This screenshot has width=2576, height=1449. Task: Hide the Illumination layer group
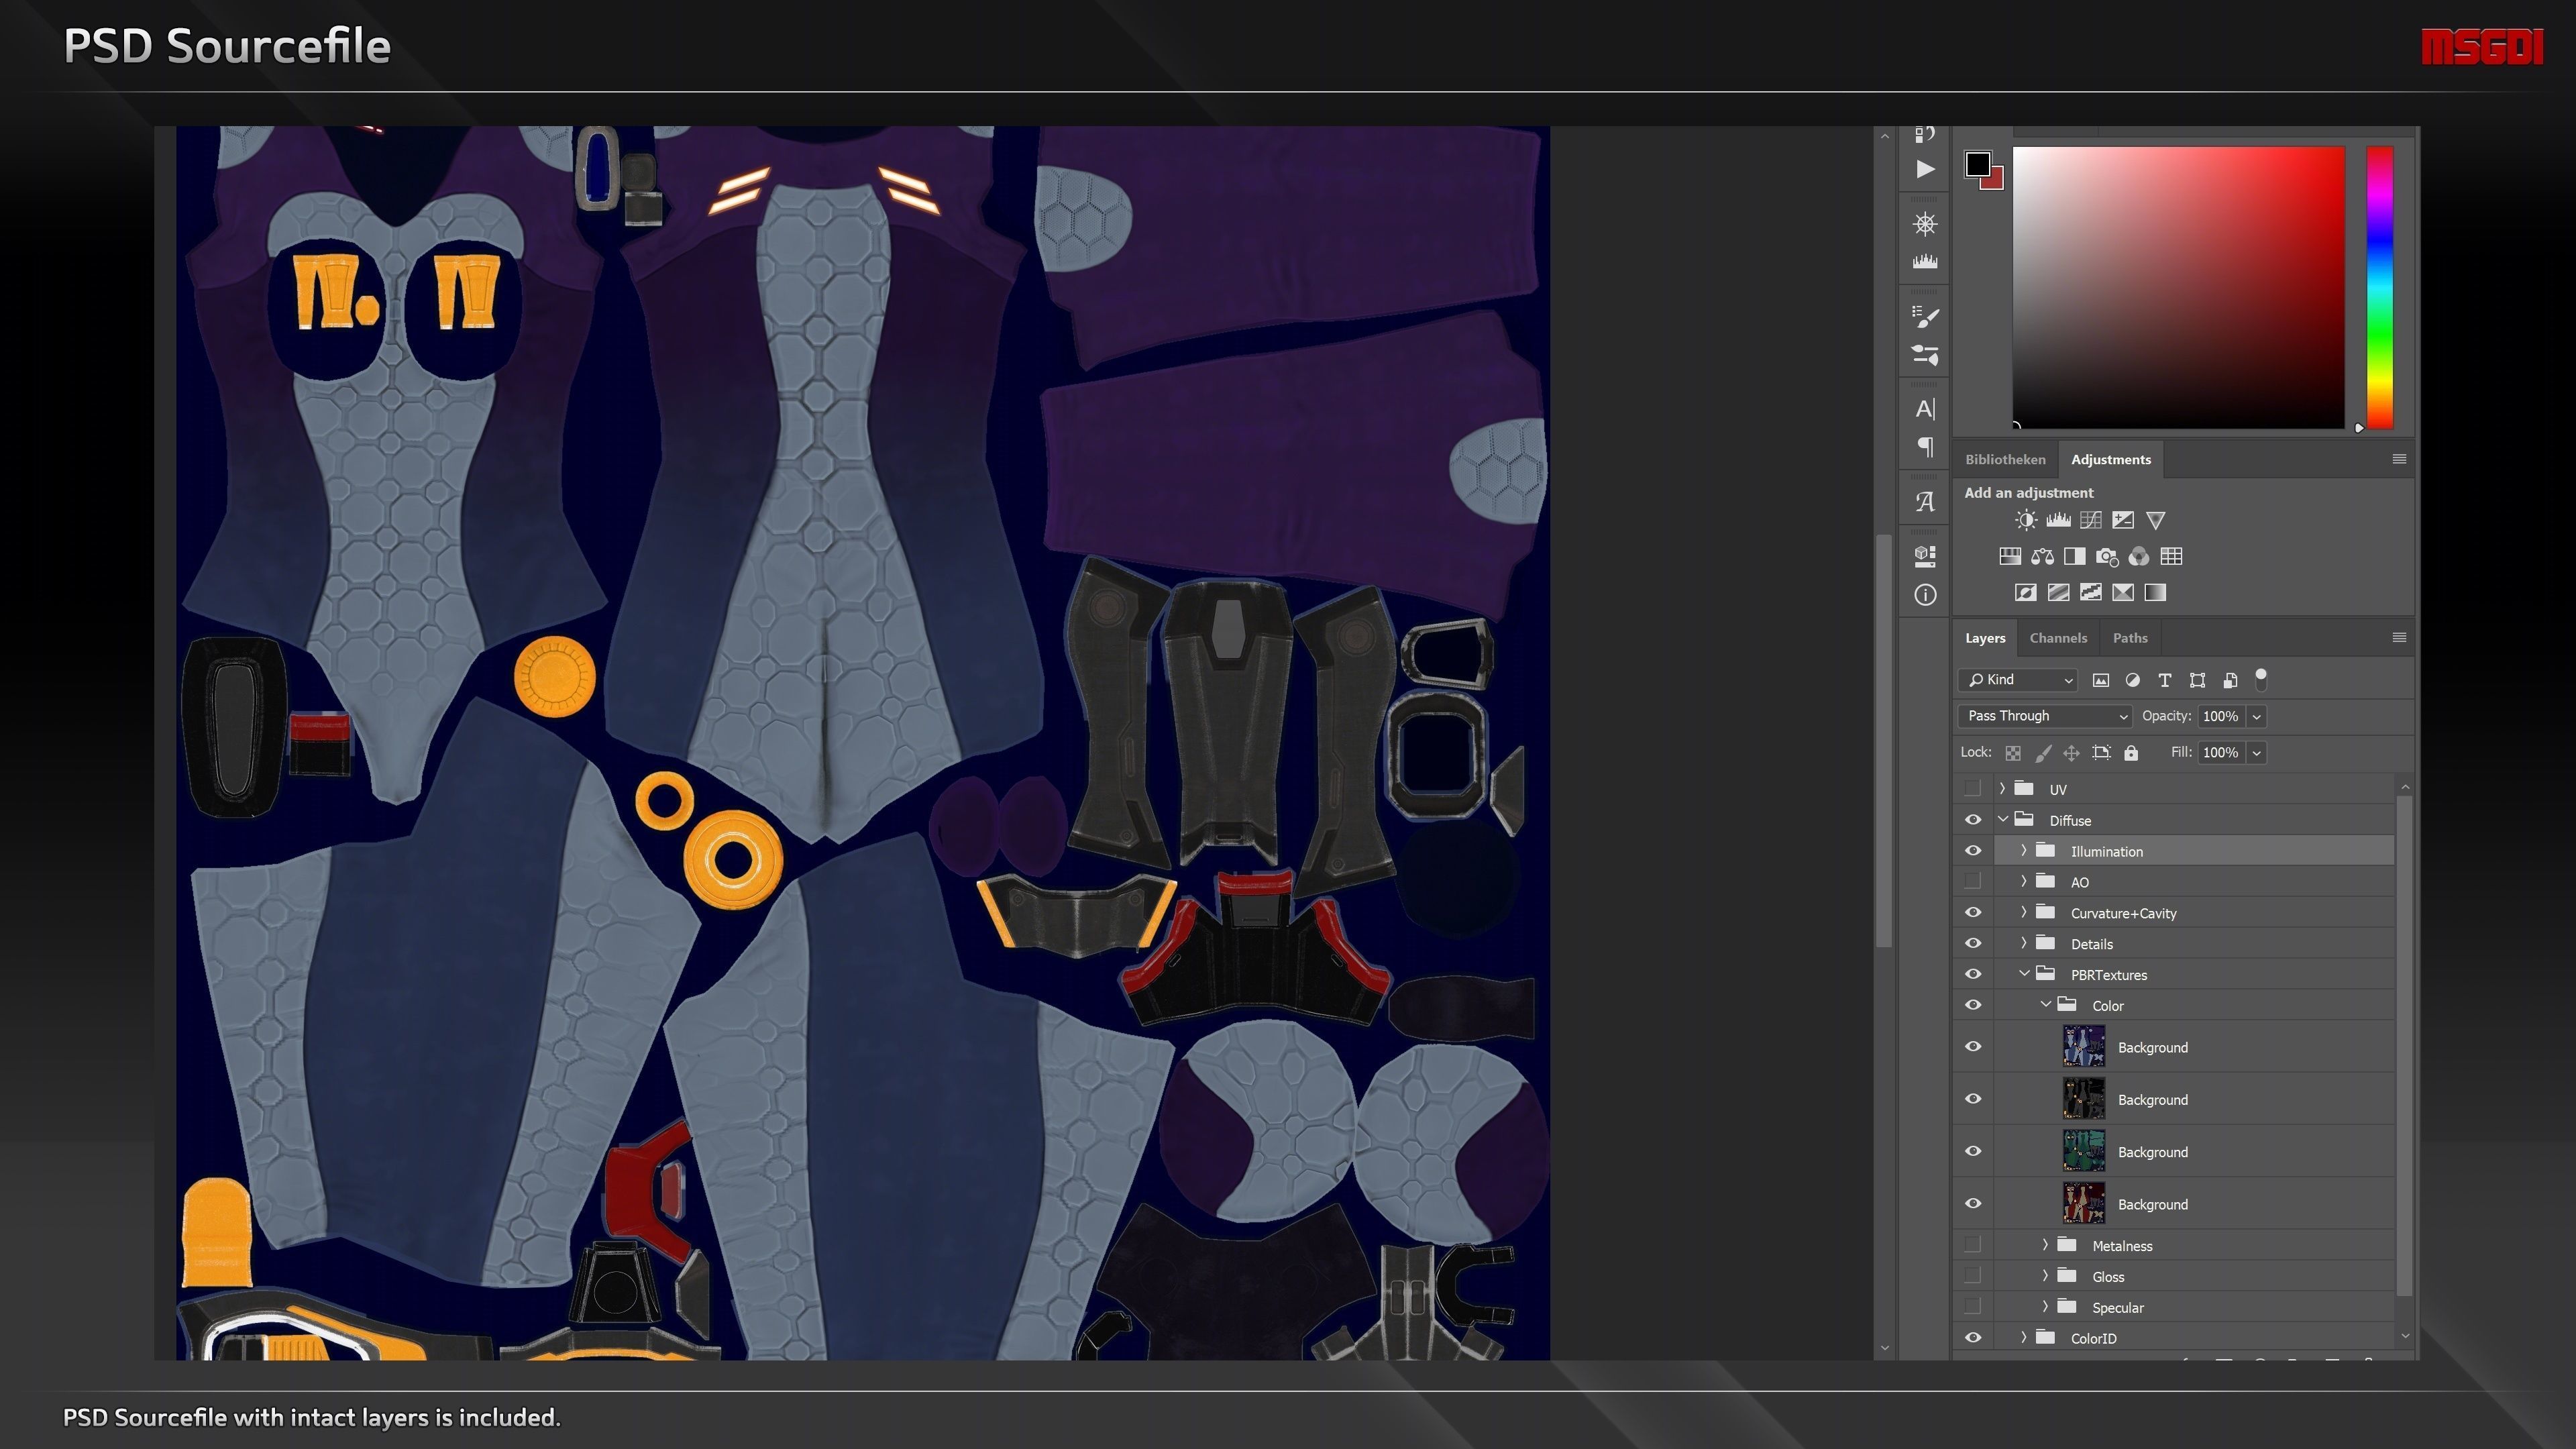pos(1973,851)
